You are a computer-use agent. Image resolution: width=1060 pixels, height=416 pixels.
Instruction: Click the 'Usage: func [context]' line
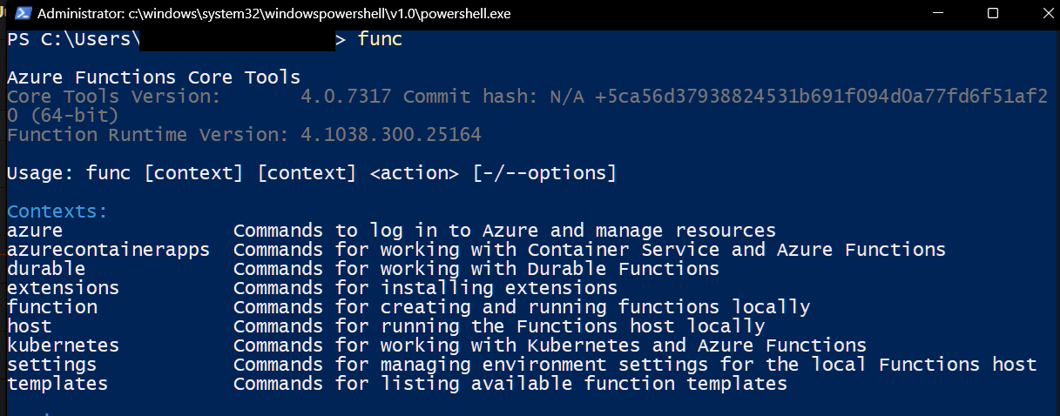(x=311, y=173)
